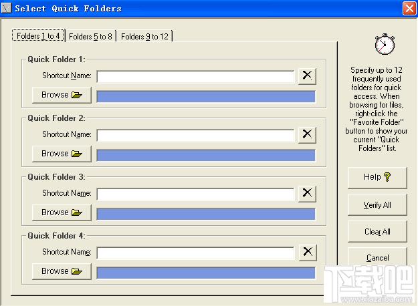This screenshot has width=418, height=306.
Task: Open Help with question mark button
Action: point(377,178)
